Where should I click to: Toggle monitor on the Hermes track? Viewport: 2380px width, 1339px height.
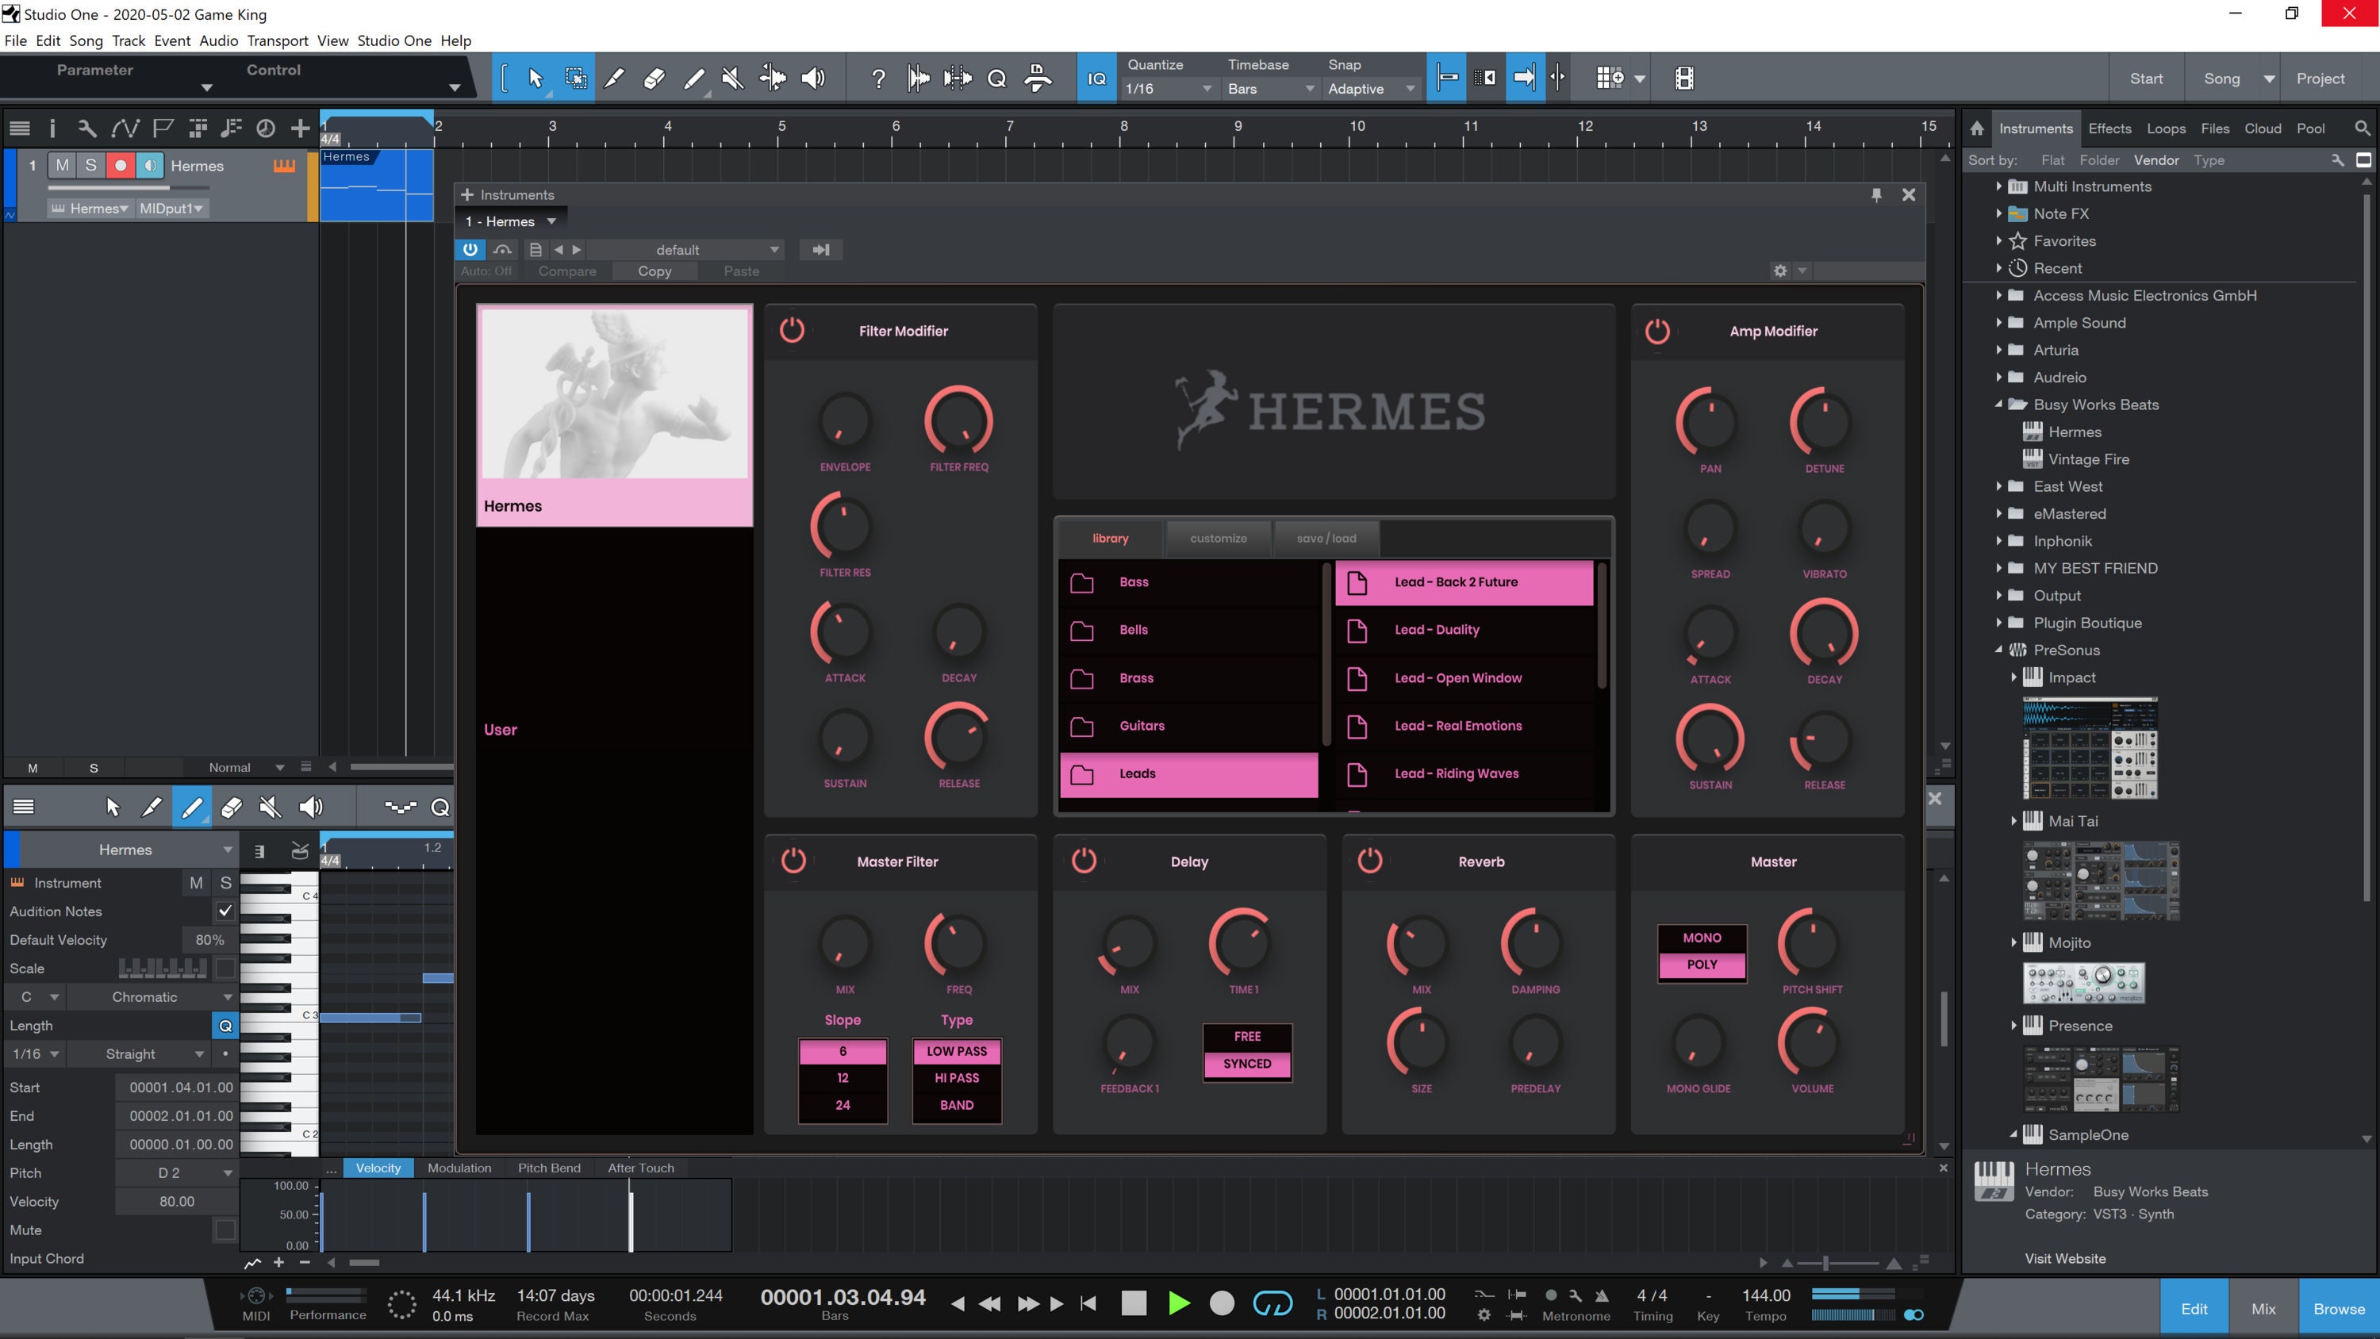(150, 166)
